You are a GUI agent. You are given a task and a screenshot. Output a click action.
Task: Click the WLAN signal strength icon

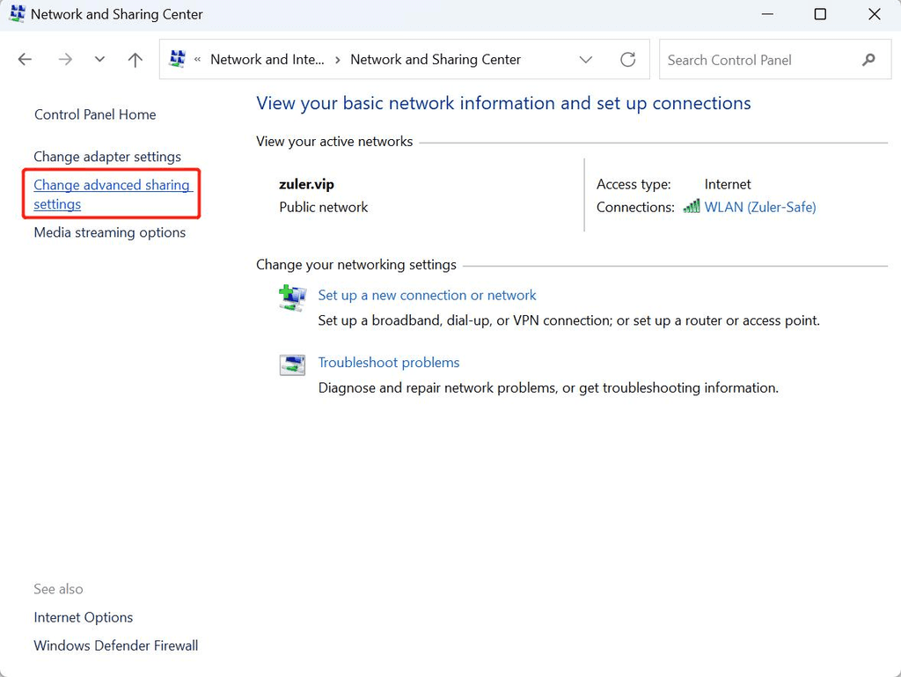692,207
